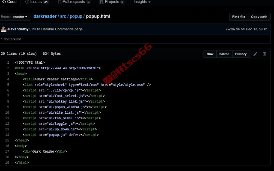Navigate to the src folder breadcrumb
Viewport: 274px width, 171px height.
[x=63, y=16]
